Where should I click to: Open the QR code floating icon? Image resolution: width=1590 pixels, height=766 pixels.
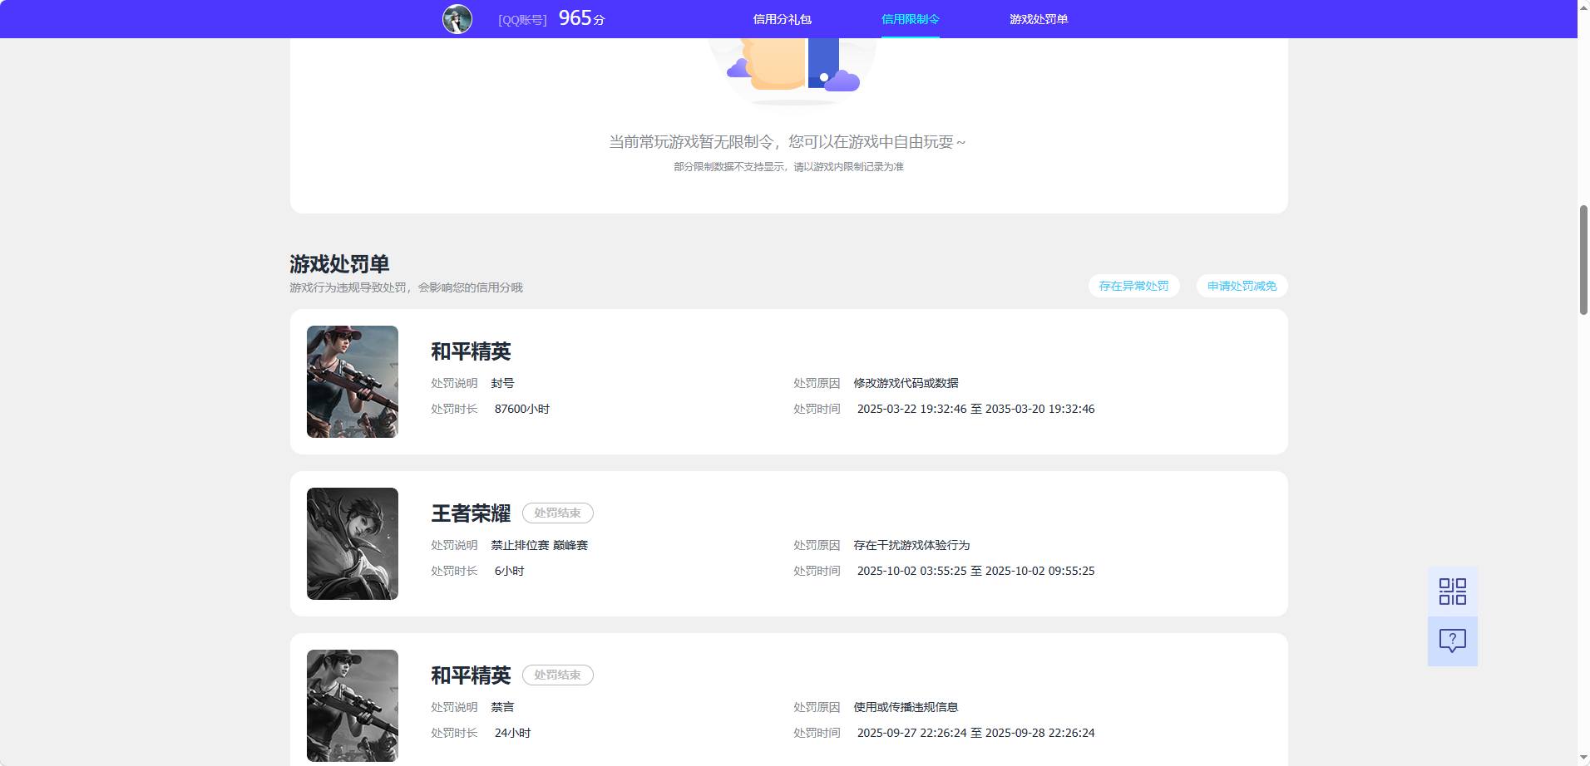click(1453, 592)
